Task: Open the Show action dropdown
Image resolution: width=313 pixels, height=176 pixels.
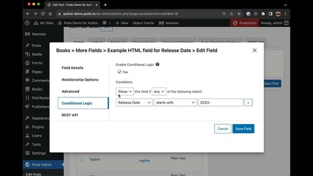Action: [x=125, y=91]
